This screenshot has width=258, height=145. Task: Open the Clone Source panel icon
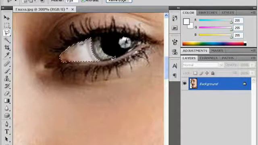[175, 52]
